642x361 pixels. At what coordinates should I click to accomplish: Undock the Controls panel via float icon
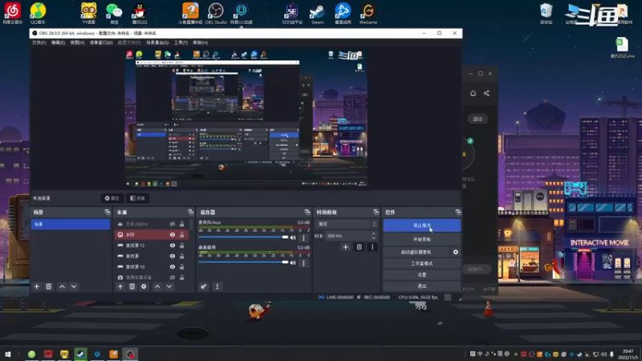[x=458, y=212]
